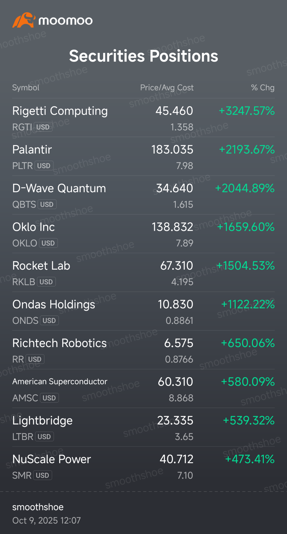Viewport: 287px width, 534px height.
Task: Click the moomoo bull logo icon
Action: (24, 20)
